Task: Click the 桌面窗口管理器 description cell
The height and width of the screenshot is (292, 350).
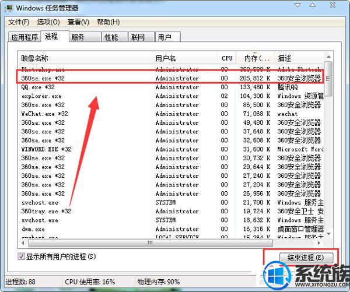Action: 300,229
